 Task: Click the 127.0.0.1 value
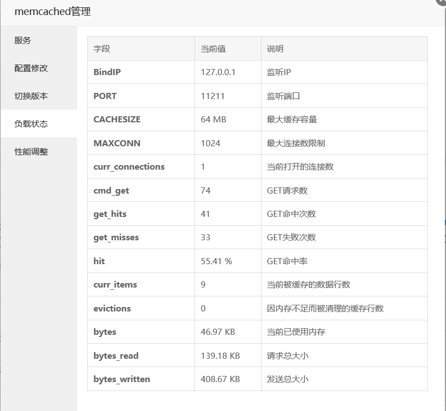coord(218,72)
